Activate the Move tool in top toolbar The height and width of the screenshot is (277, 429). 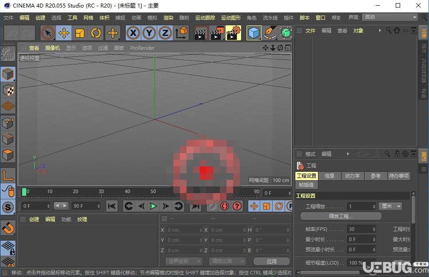[x=64, y=33]
